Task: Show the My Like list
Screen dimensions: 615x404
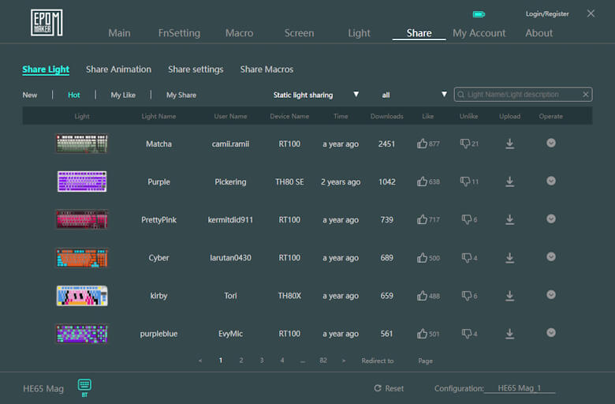Action: tap(123, 95)
